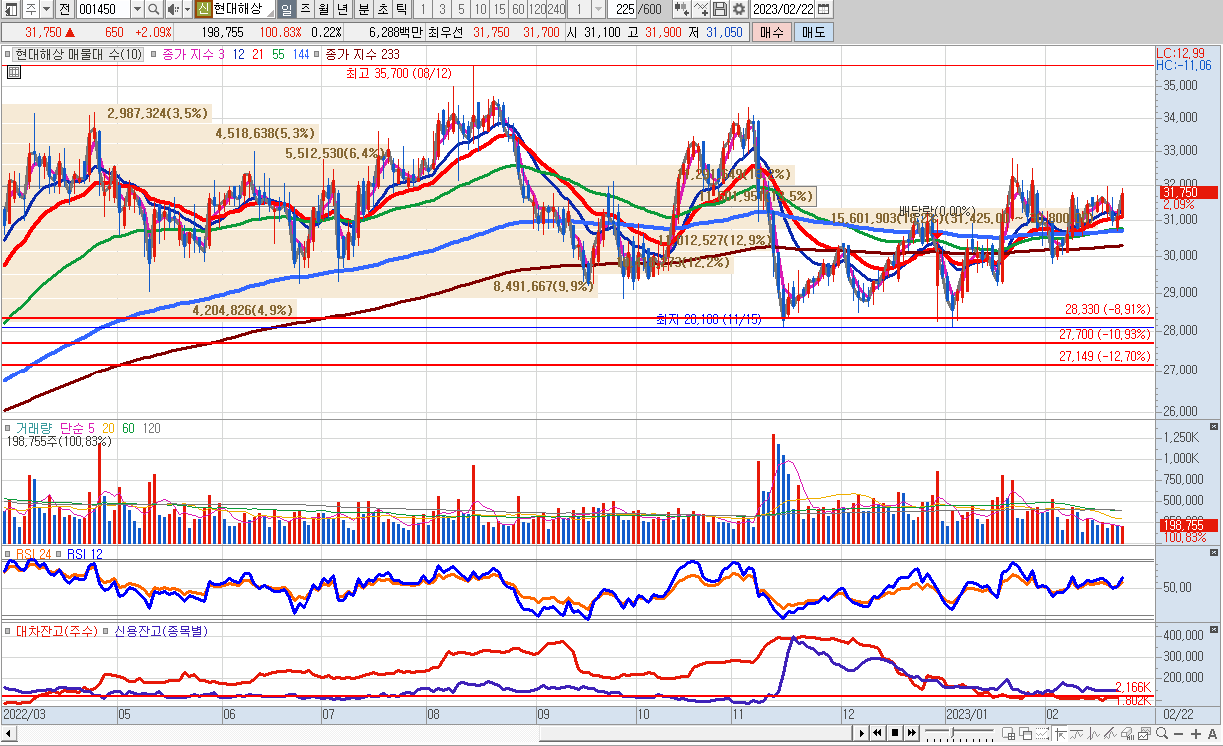Screen dimensions: 1223x746
Task: Switch to the weekly (주) chart period
Action: (306, 9)
